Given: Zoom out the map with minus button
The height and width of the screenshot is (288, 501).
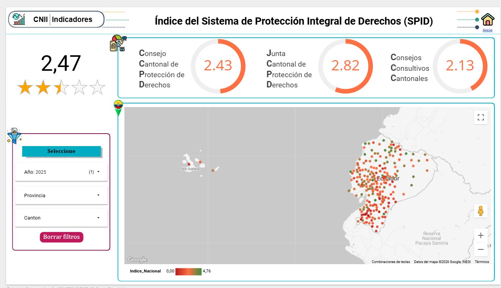Looking at the screenshot, I should 481,249.
